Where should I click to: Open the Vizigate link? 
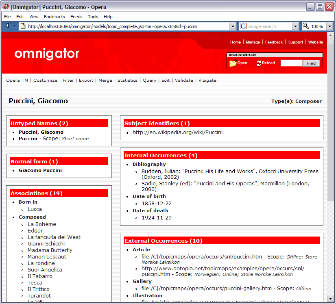[x=207, y=80]
